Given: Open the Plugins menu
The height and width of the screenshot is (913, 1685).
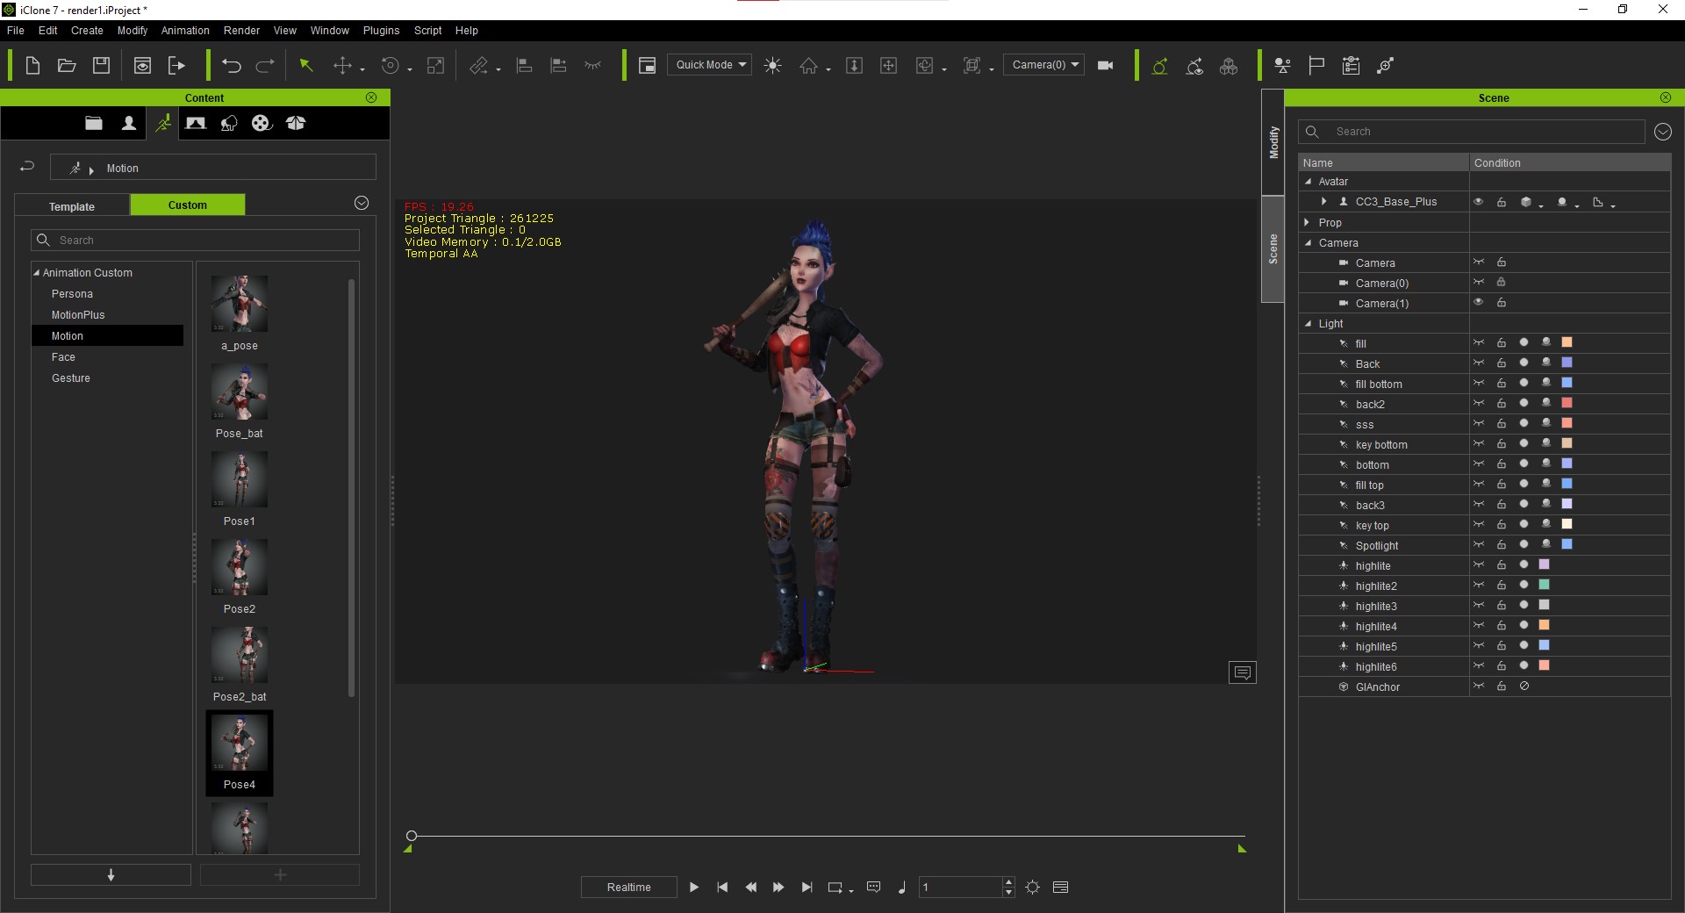Looking at the screenshot, I should [381, 30].
